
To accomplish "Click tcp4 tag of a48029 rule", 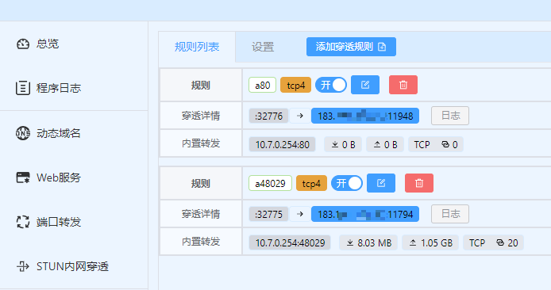I will point(311,183).
